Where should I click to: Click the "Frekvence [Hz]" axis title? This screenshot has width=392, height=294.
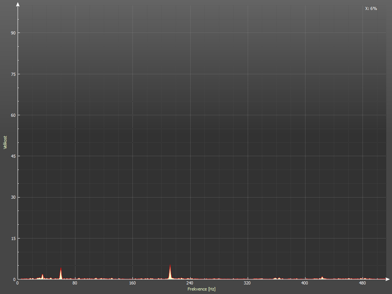(x=201, y=289)
